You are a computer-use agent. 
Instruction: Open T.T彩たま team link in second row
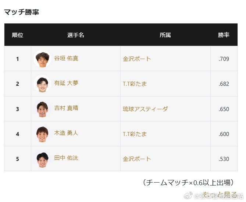click(x=135, y=84)
